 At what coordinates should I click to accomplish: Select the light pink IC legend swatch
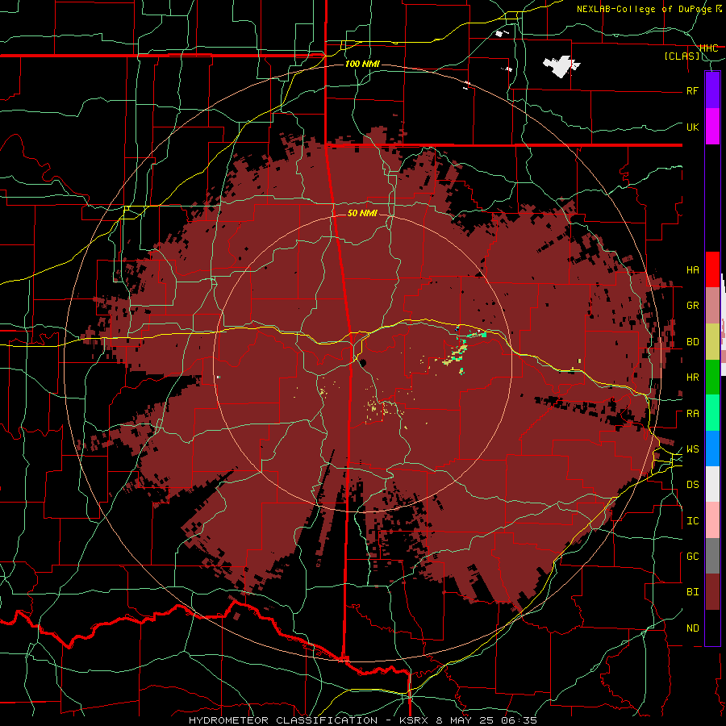[712, 520]
